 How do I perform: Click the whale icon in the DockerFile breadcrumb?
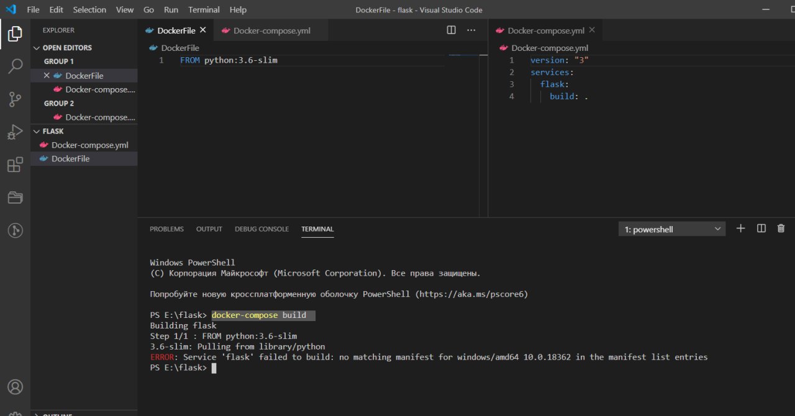(153, 48)
